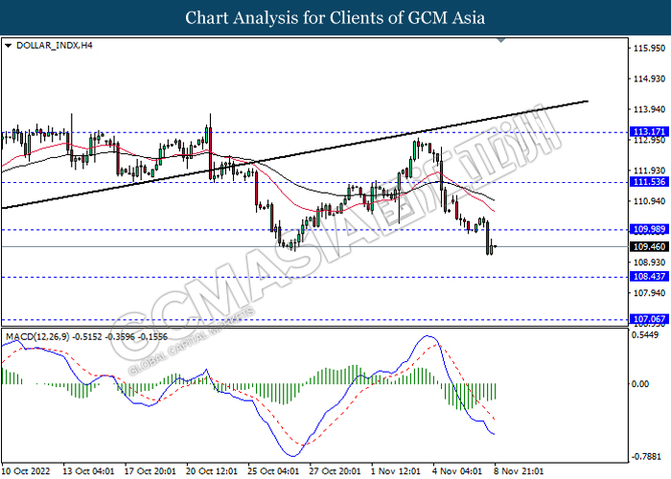Click the 17 Oct 20:01 time label

[x=150, y=471]
